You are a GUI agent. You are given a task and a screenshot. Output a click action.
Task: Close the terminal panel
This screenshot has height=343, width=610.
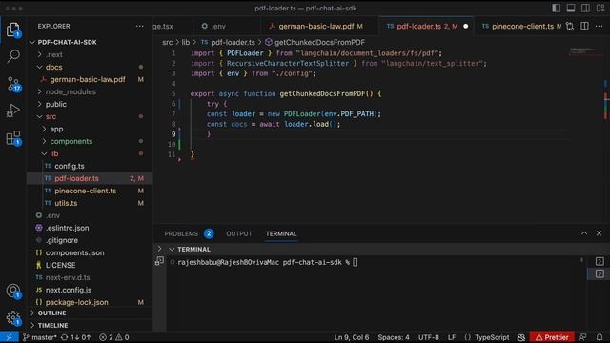point(599,233)
